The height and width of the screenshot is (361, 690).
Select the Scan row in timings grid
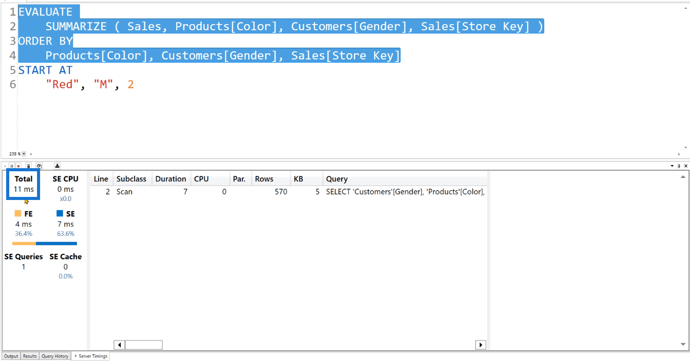point(289,192)
